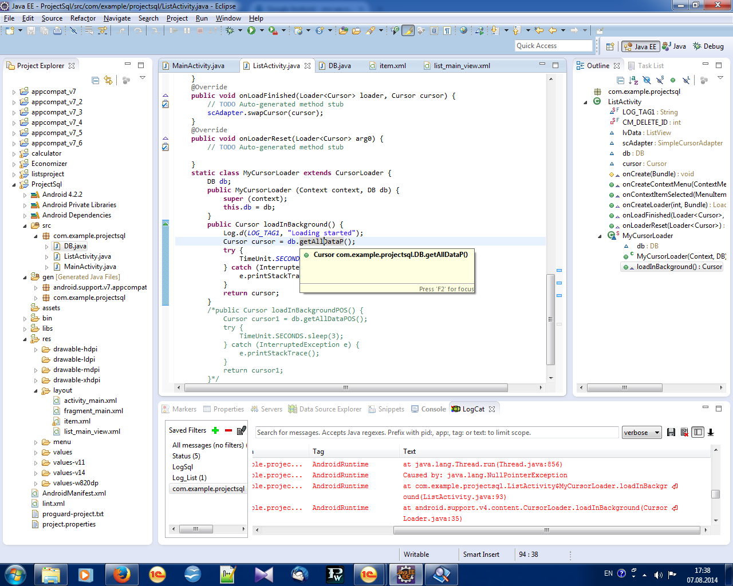Screen dimensions: 733x586
Task: Click Run Last Tool with toolbox icon
Action: point(273,30)
